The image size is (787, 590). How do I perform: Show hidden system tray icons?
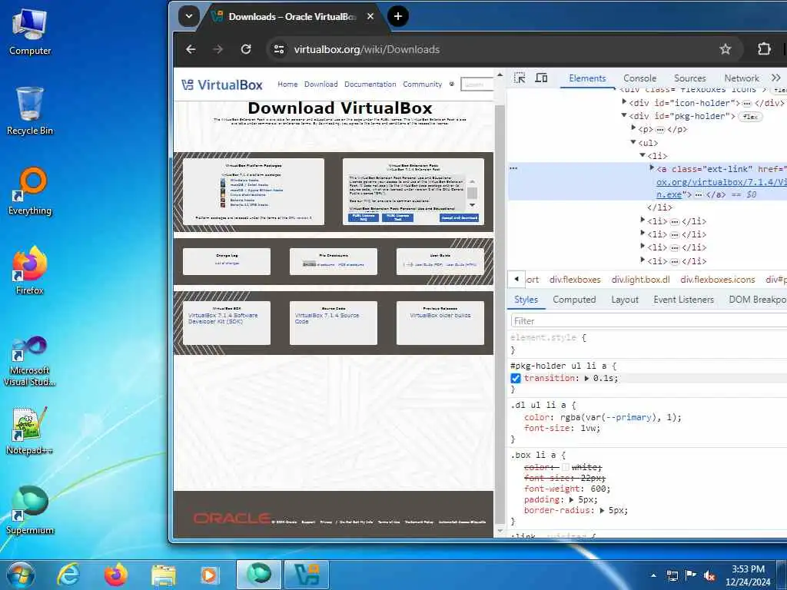pyautogui.click(x=653, y=575)
